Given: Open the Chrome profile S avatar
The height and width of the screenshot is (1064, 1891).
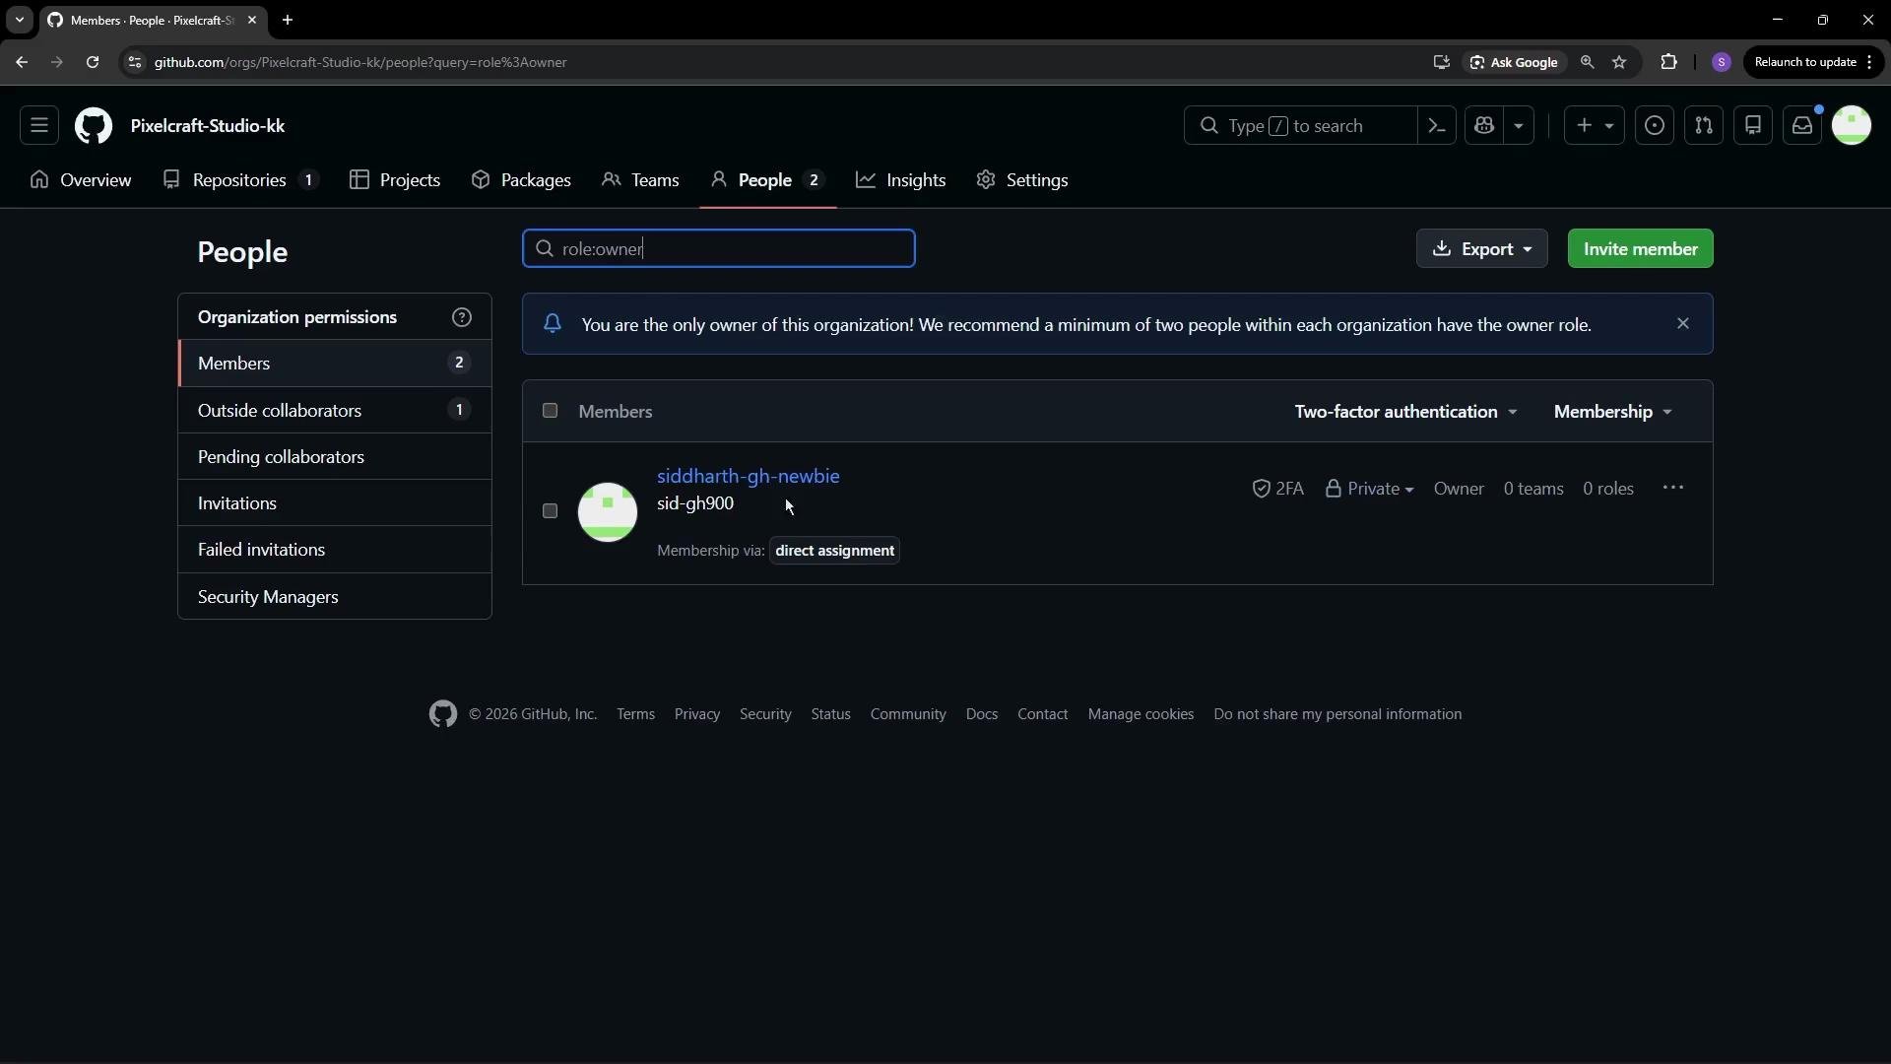Looking at the screenshot, I should click(x=1722, y=62).
